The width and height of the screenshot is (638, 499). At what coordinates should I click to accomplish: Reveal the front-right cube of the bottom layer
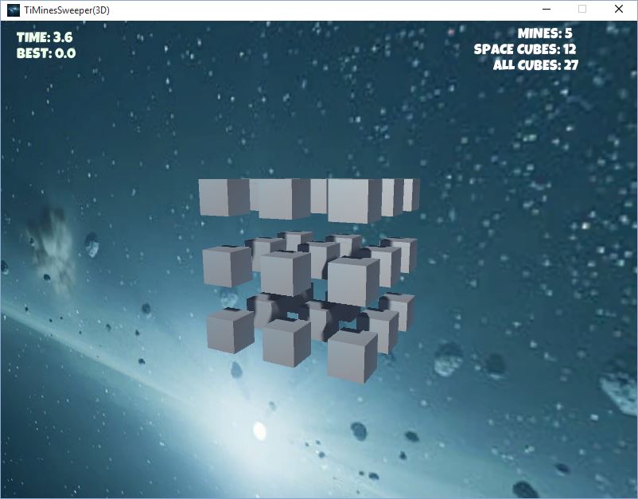coord(352,356)
